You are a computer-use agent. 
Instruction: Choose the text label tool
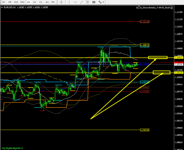[87, 2]
